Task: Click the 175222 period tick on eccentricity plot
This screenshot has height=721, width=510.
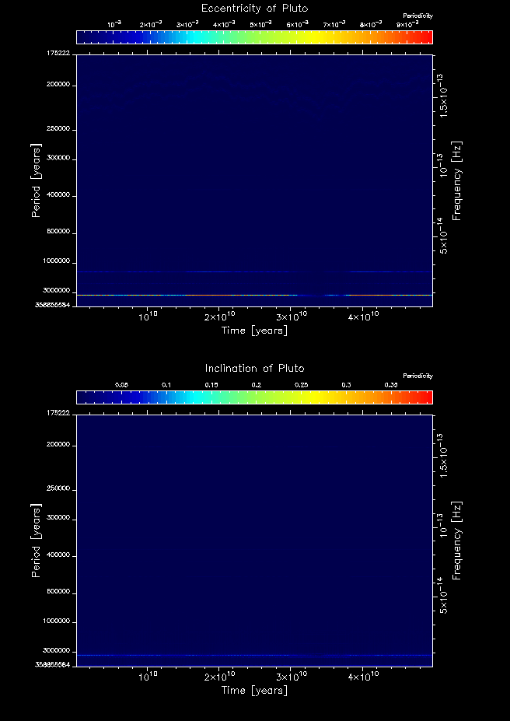Action: pos(59,53)
